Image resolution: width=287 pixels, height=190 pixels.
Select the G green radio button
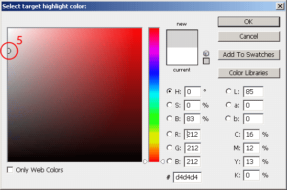click(170, 148)
